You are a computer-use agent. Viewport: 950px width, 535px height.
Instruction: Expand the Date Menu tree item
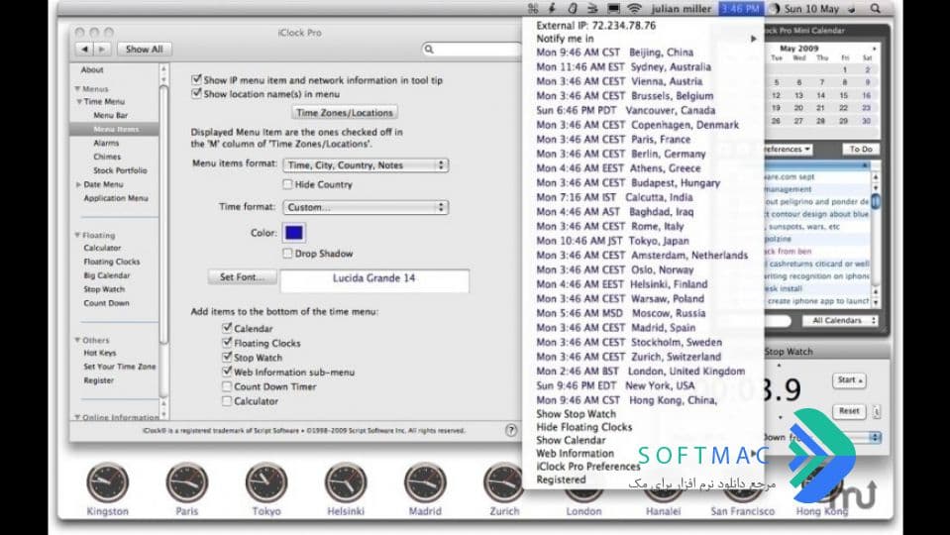point(79,184)
